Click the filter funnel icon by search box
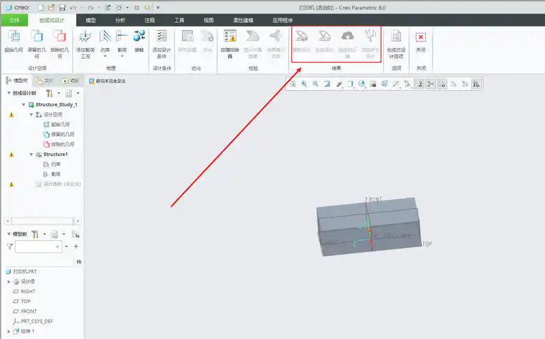The width and height of the screenshot is (545, 339). (9, 247)
